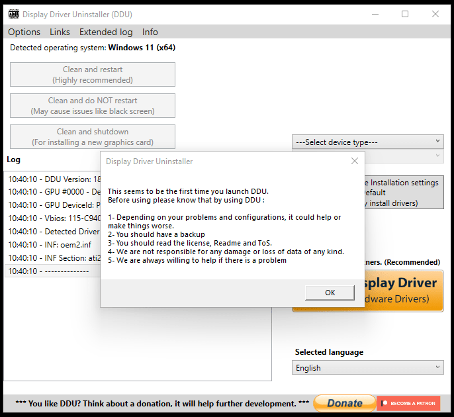This screenshot has height=417, width=454.
Task: Click the DDU app icon in title bar
Action: tap(12, 14)
